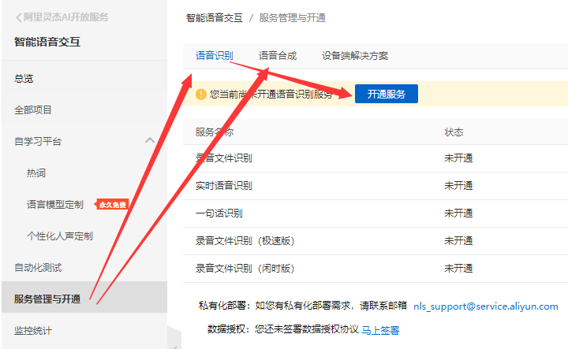Click the 状态 column header

point(454,132)
